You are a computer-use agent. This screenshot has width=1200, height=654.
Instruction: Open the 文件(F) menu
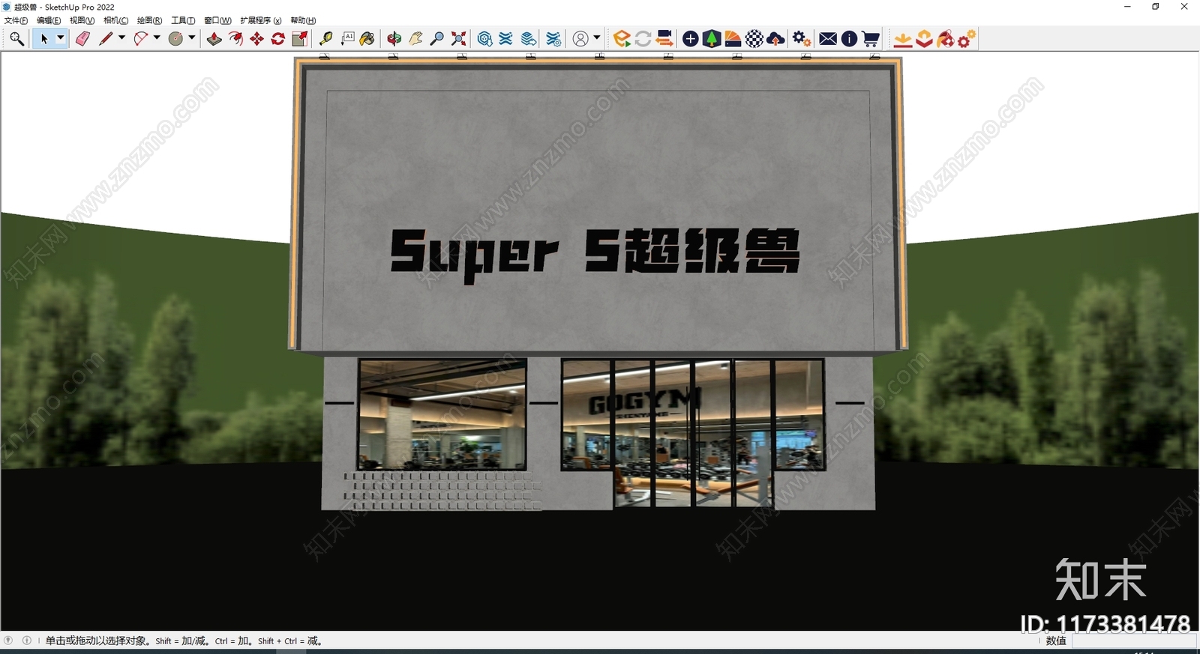coord(16,20)
